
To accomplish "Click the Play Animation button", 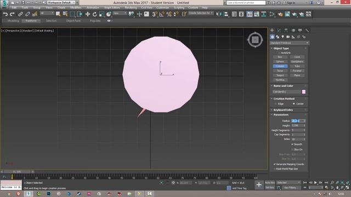I will pyautogui.click(x=315, y=182).
